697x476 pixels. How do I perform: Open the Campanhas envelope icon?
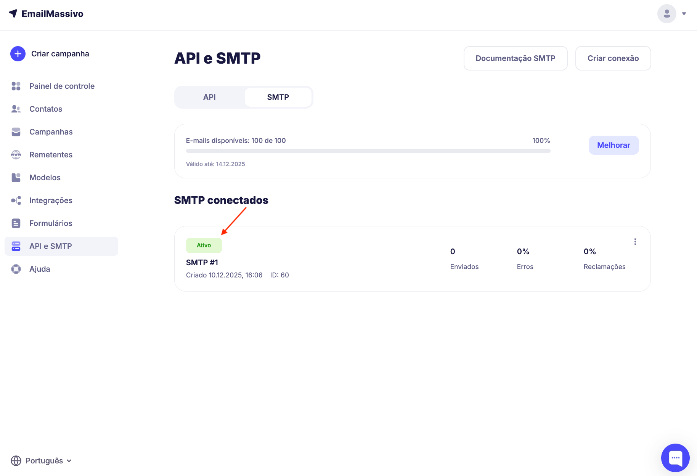pos(16,132)
